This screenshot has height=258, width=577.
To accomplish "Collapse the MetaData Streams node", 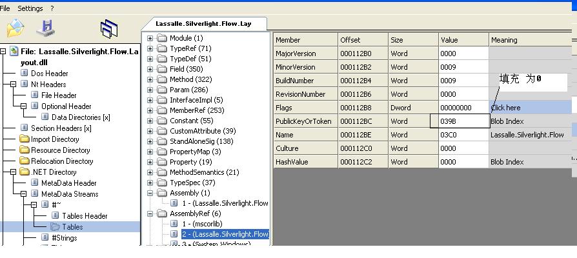I will (23, 194).
